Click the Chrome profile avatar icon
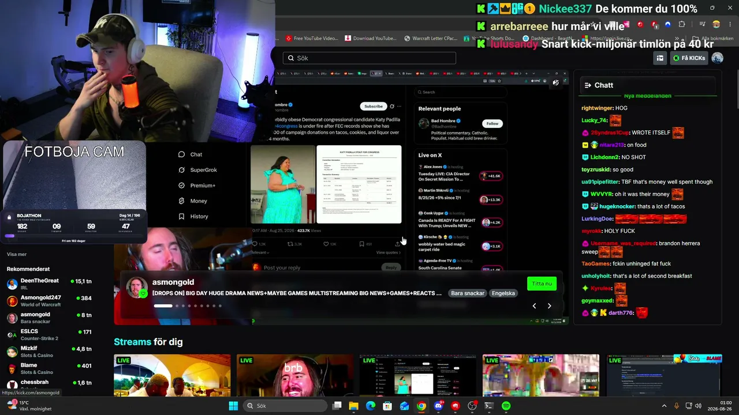Viewport: 739px width, 415px height. pos(716,24)
